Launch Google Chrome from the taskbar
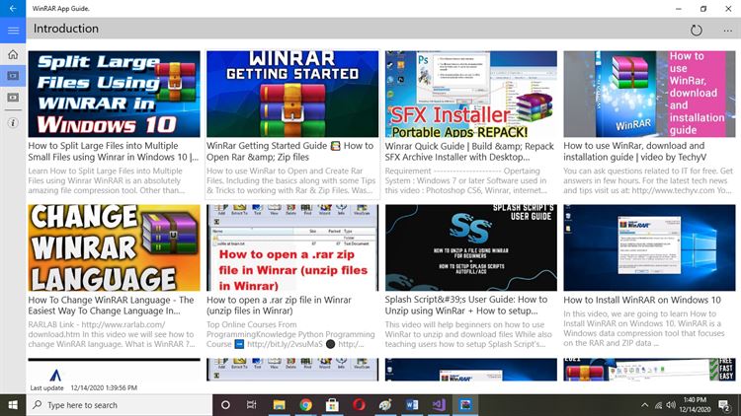The height and width of the screenshot is (416, 741). pos(305,405)
